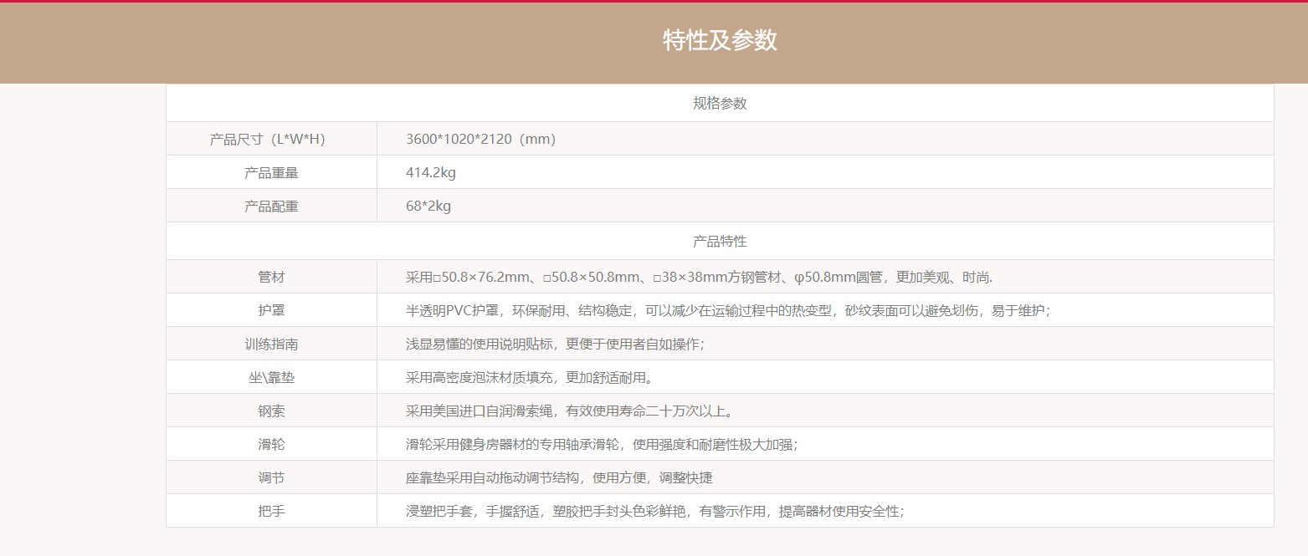Click the 产品配重 label cell
This screenshot has height=556, width=1308.
271,207
